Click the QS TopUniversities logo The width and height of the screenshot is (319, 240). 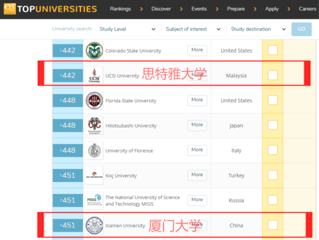point(50,9)
